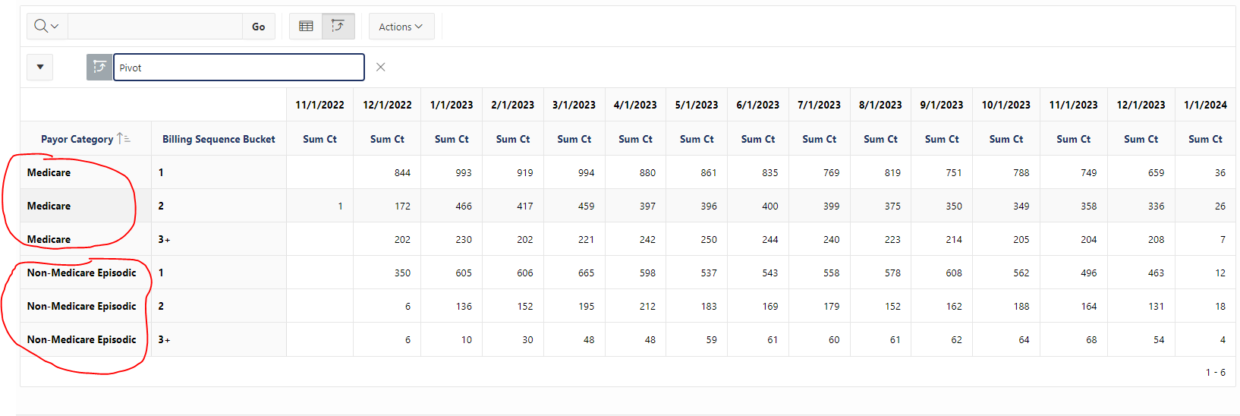Click the gray pivot icon beside Pivot label
Screen dimensions: 1240x416
[x=99, y=68]
